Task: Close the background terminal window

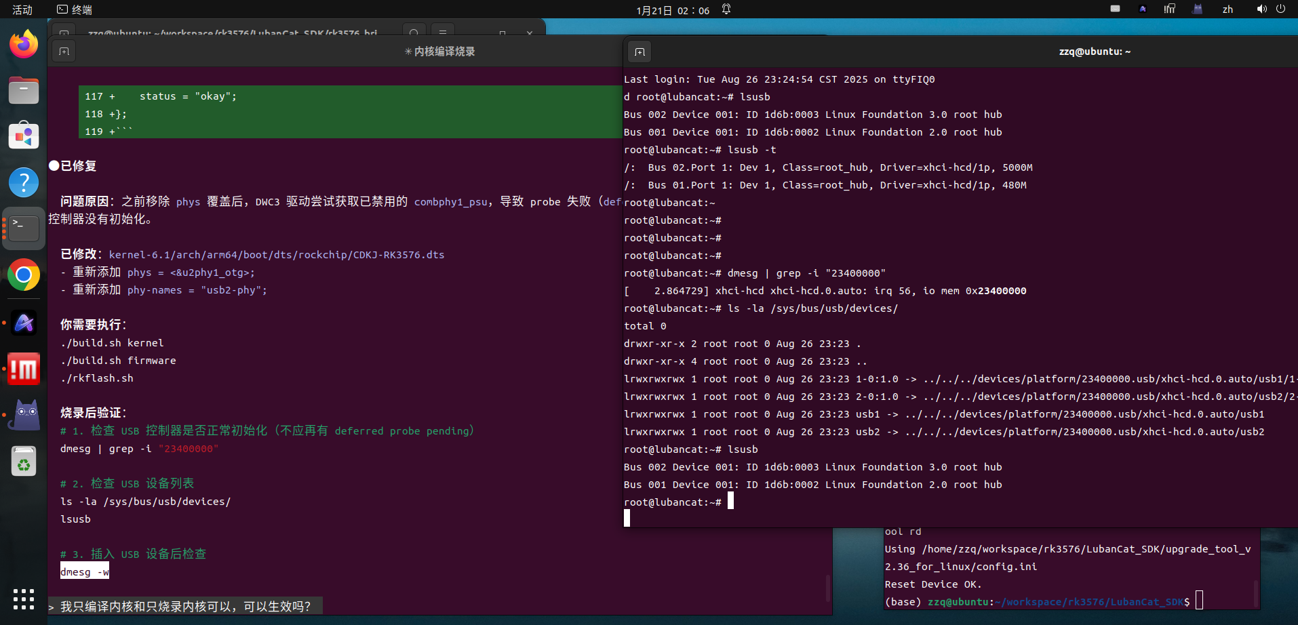Action: pyautogui.click(x=530, y=33)
